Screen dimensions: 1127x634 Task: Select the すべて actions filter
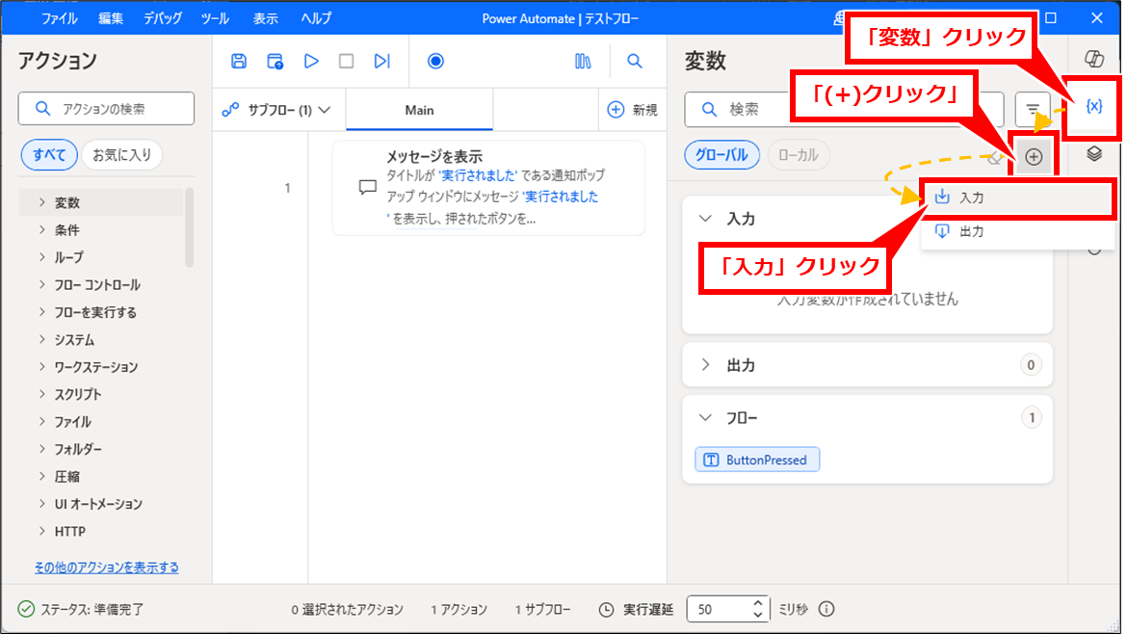49,155
